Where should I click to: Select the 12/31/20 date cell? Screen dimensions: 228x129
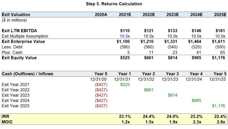click(x=99, y=79)
